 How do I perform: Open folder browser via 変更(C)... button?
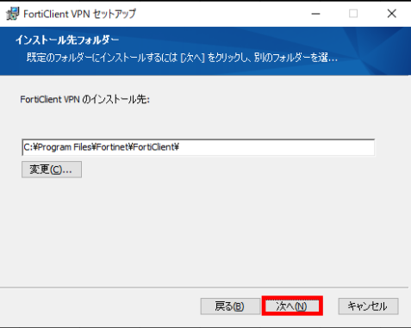coord(52,170)
